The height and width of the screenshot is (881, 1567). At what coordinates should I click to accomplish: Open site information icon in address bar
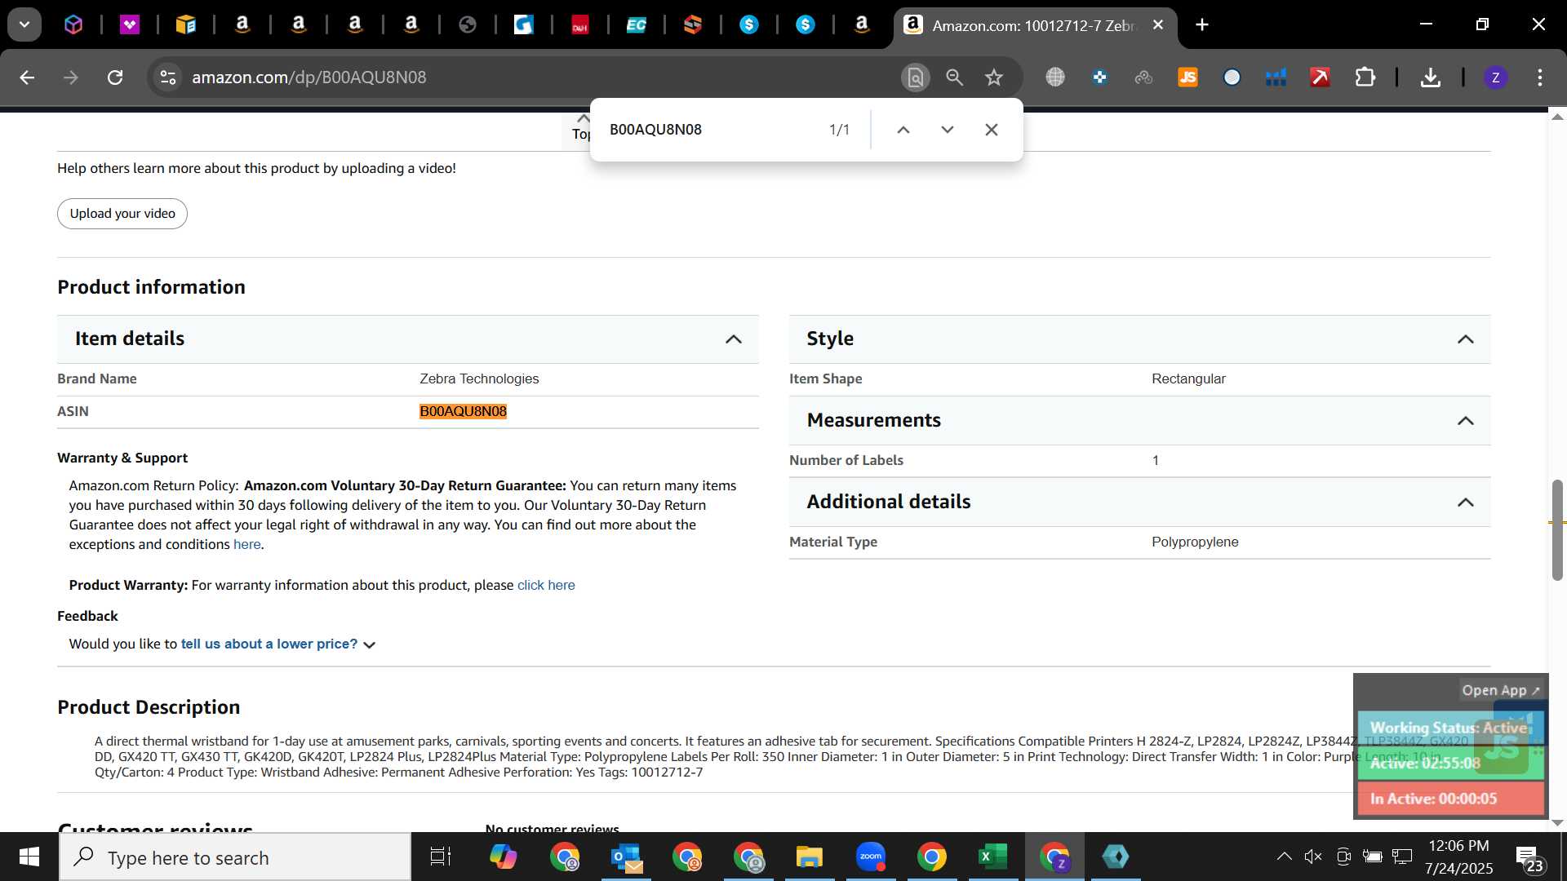tap(168, 77)
